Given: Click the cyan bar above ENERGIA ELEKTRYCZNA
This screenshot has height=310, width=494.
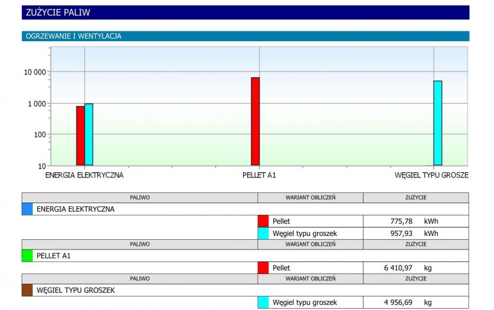Looking at the screenshot, I should tap(89, 134).
